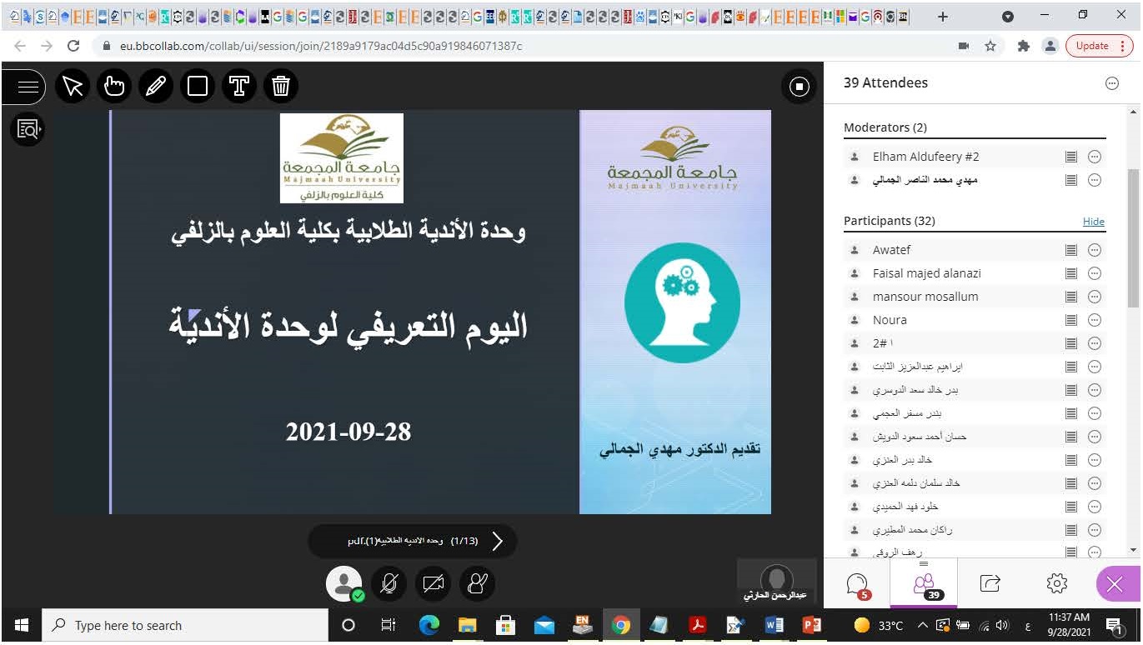1143x645 pixels.
Task: Open My Status and settings avatar
Action: coord(344,583)
